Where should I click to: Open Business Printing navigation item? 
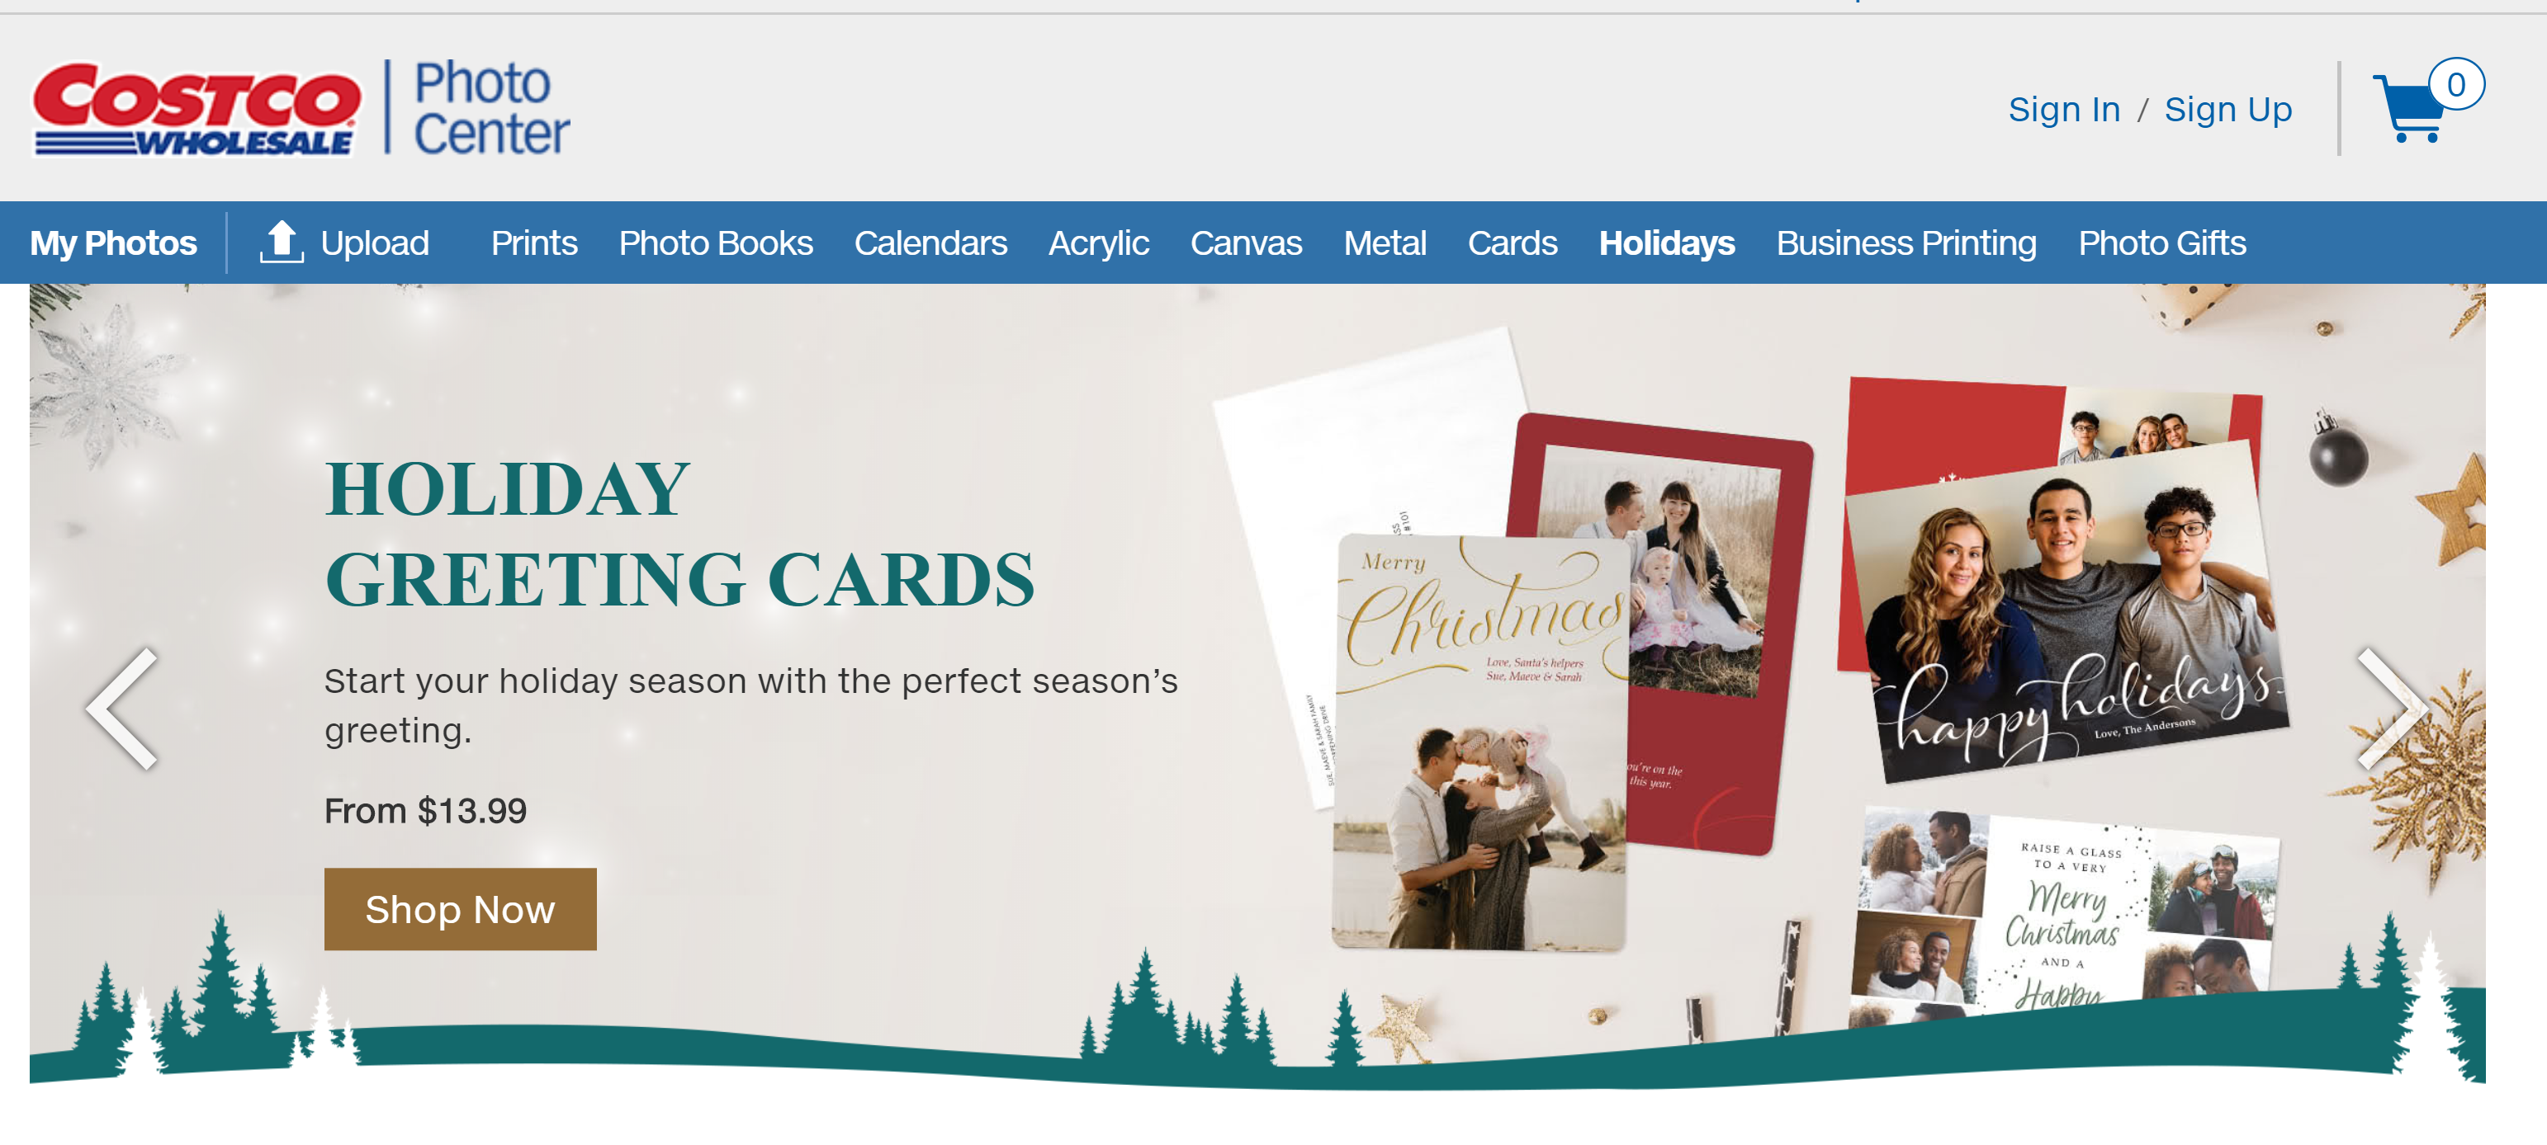[x=1906, y=243]
